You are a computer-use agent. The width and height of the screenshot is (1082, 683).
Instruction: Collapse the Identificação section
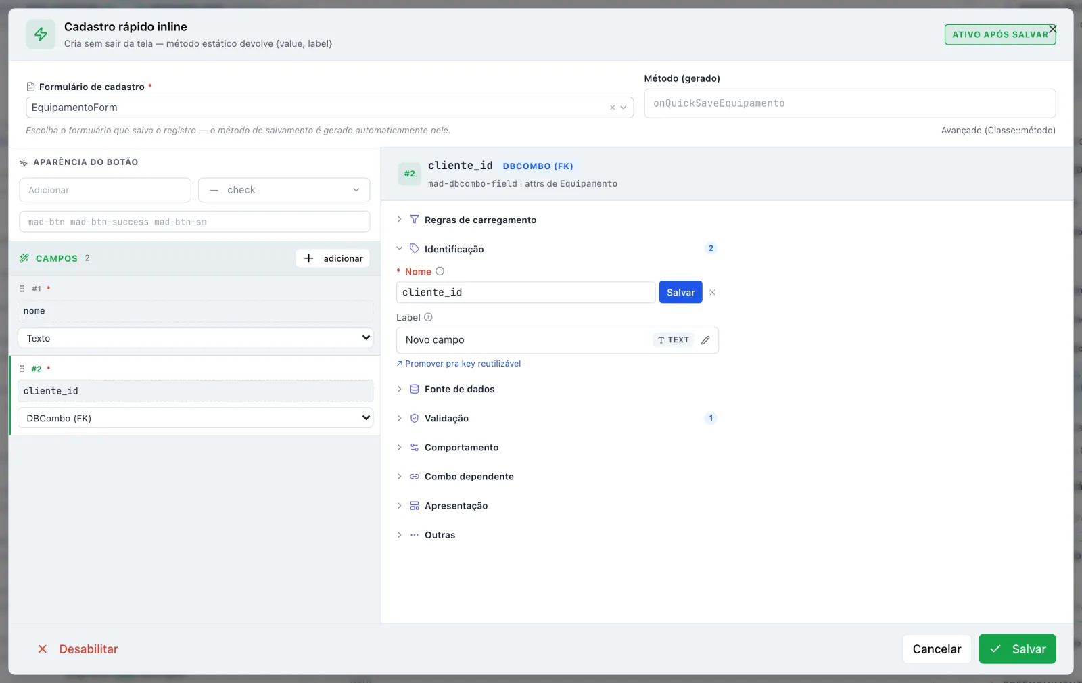click(x=399, y=249)
